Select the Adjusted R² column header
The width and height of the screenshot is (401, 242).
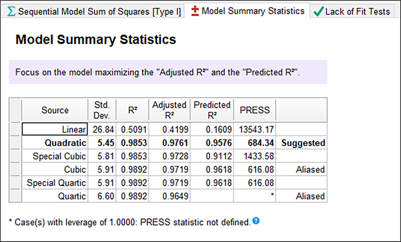169,110
